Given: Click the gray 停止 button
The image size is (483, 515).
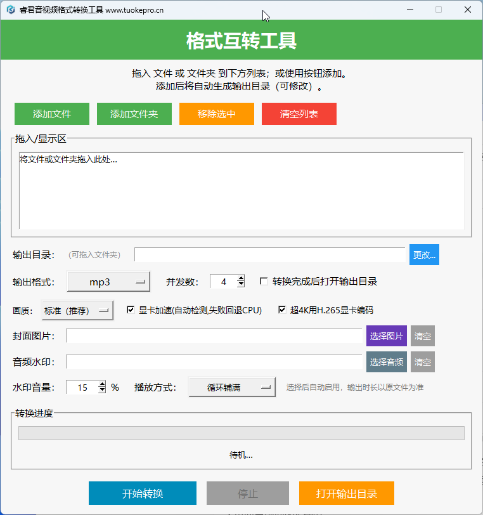Looking at the screenshot, I should [x=248, y=493].
